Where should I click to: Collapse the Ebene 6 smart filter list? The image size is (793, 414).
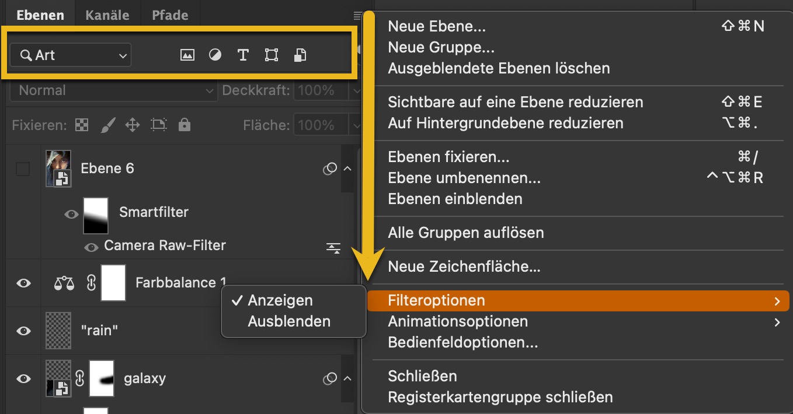(347, 169)
